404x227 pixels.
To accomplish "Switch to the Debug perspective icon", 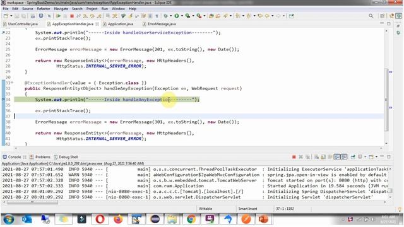I will (398, 16).
